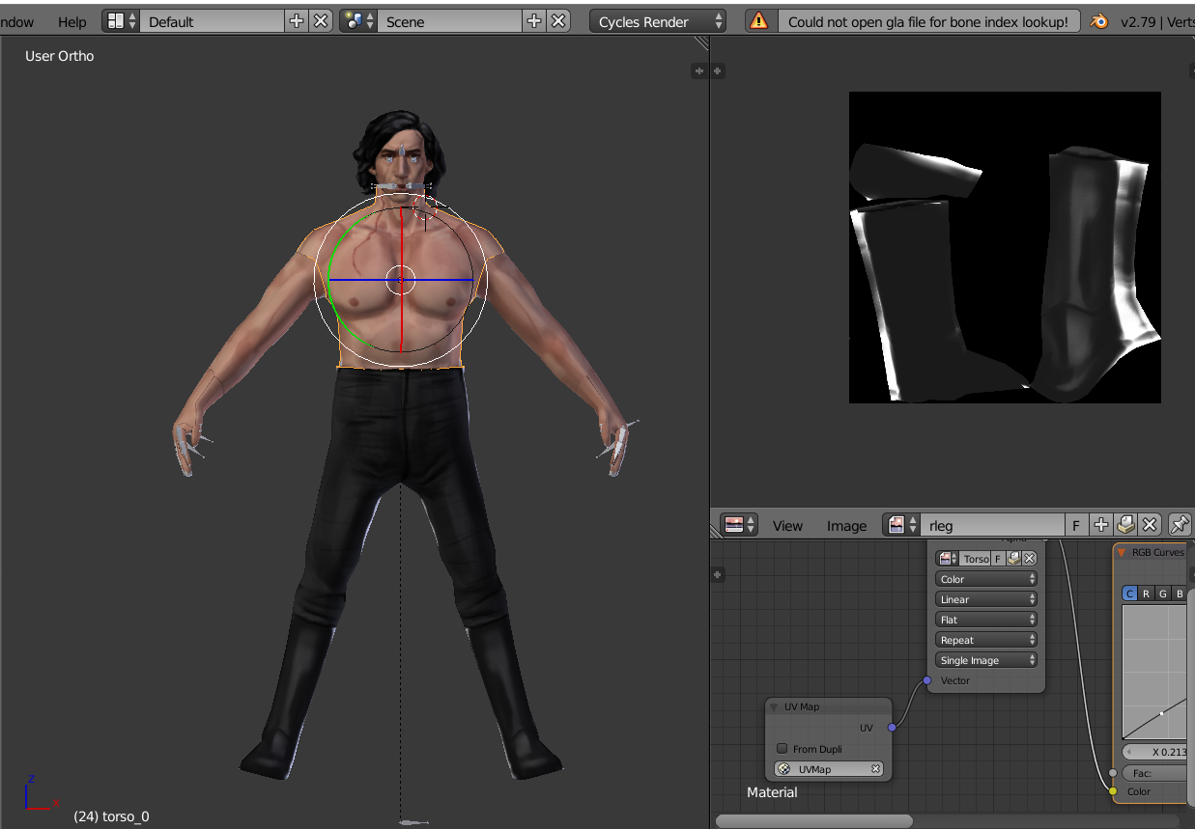Screen dimensions: 1195x829
Task: Open the Help menu
Action: (x=71, y=21)
